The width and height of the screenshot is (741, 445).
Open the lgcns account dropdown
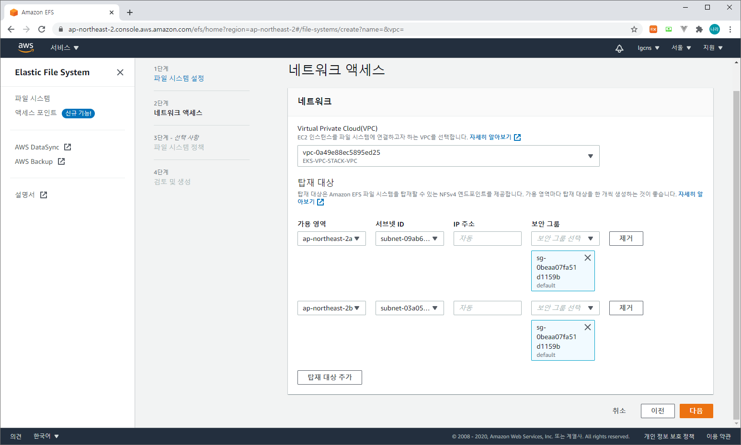[x=649, y=48]
